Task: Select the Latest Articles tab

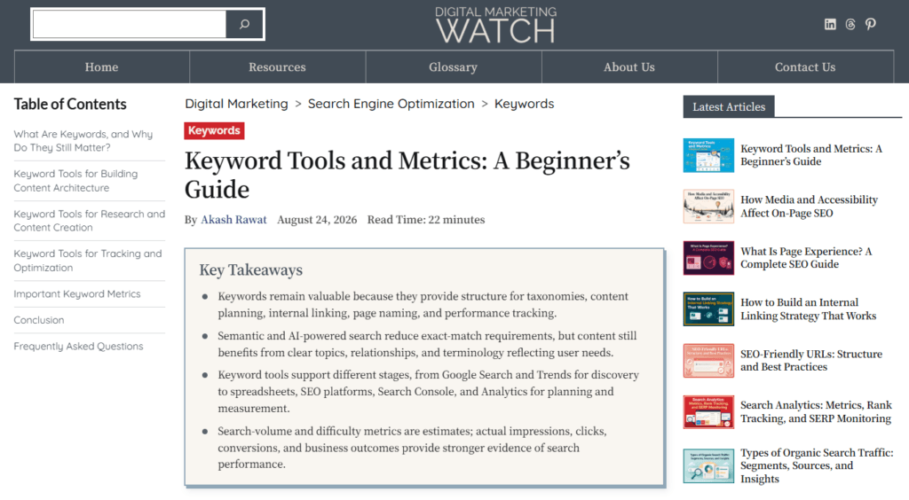Action: pos(729,106)
